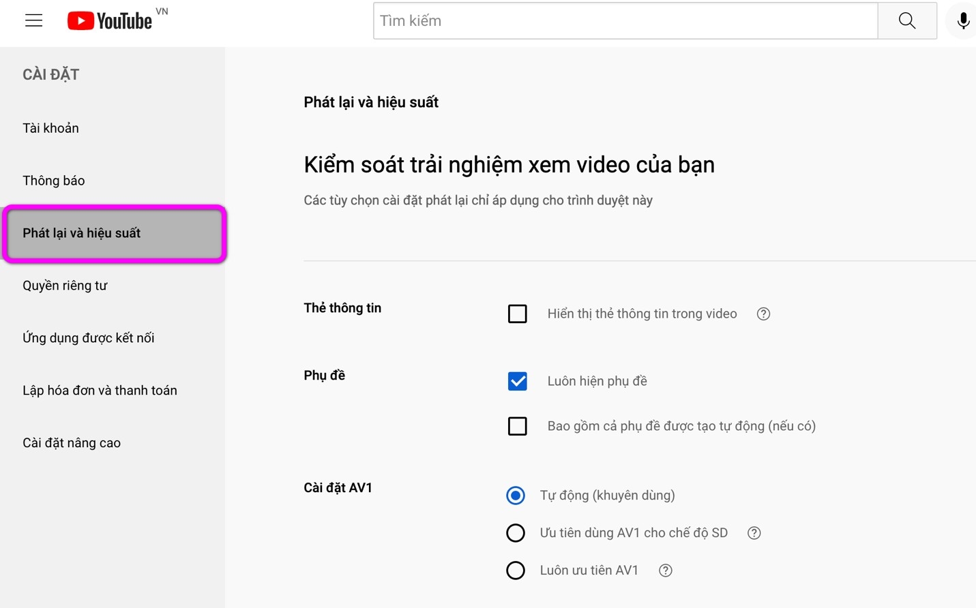Enable "Hiển thị thẻ thông tin trong video"
The height and width of the screenshot is (608, 976).
pyautogui.click(x=518, y=314)
